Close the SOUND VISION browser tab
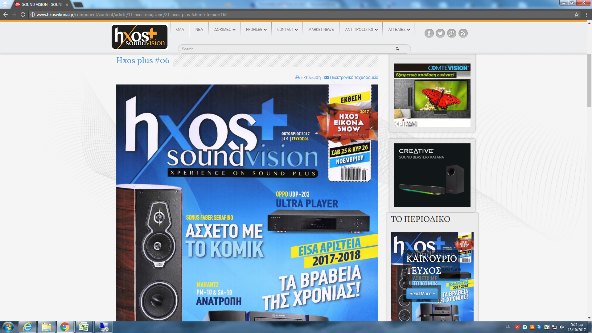This screenshot has width=592, height=333. pos(67,5)
